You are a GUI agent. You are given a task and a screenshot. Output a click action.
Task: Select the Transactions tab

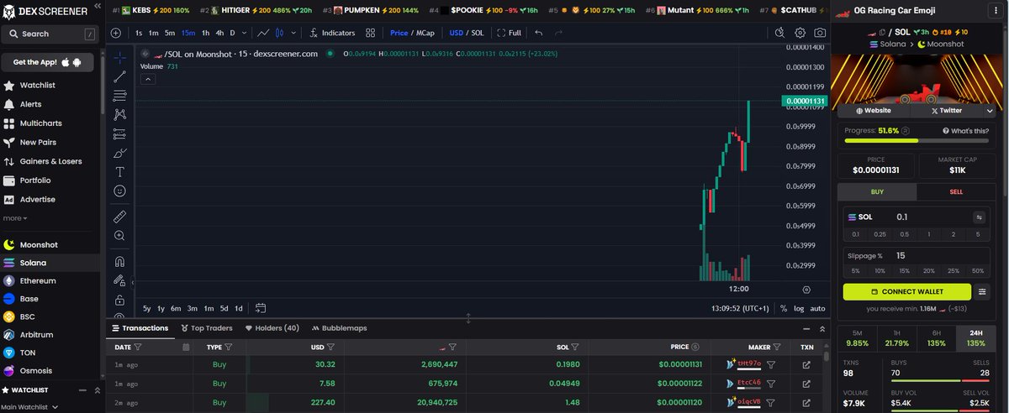[140, 328]
